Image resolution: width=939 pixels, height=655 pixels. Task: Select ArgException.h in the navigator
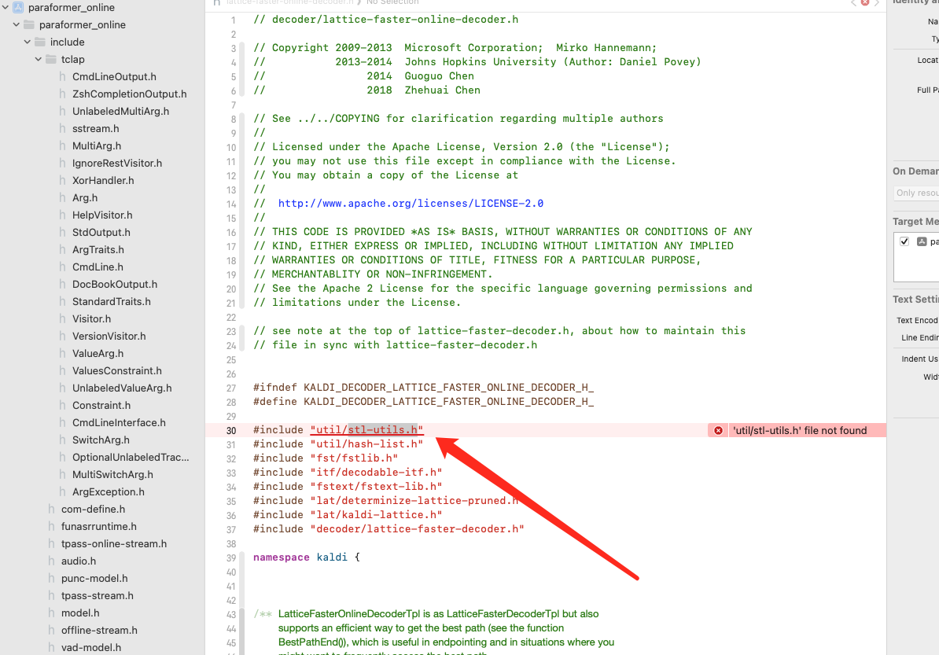coord(109,492)
